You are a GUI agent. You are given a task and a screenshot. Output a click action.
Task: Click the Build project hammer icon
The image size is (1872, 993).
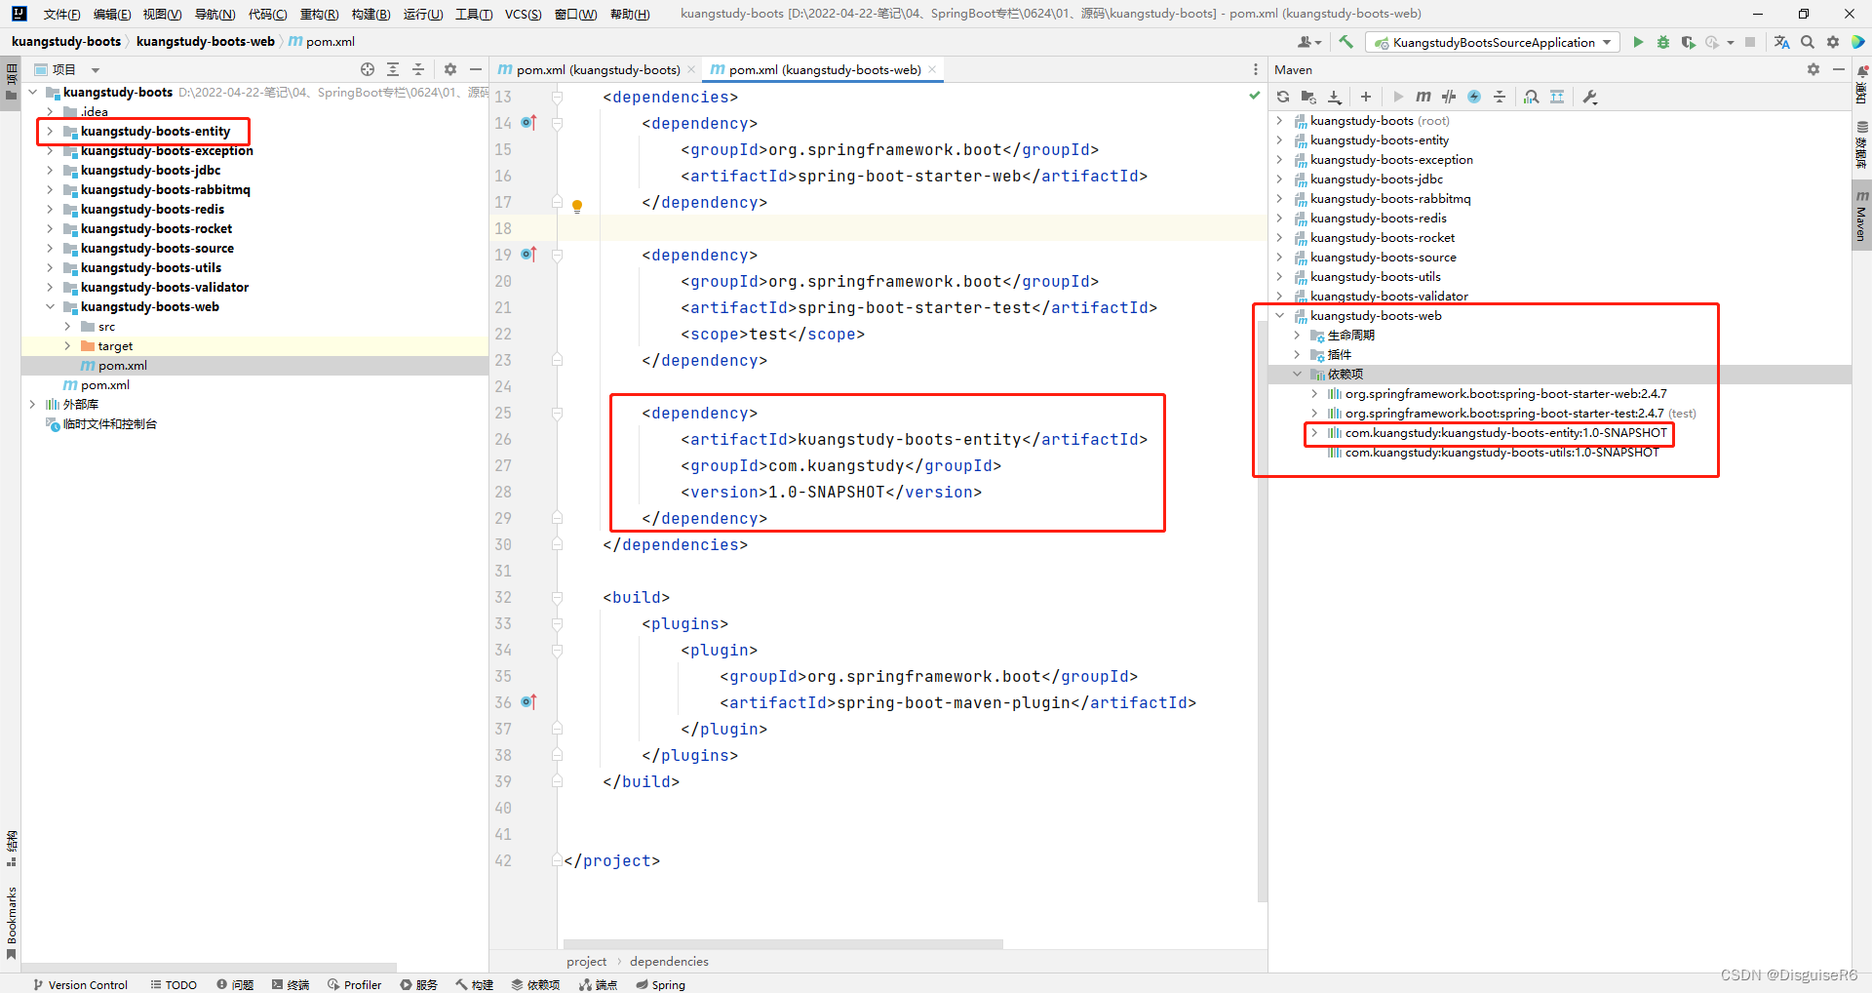(x=1346, y=42)
